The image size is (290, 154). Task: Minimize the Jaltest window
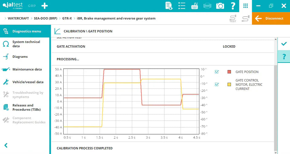[259, 6]
